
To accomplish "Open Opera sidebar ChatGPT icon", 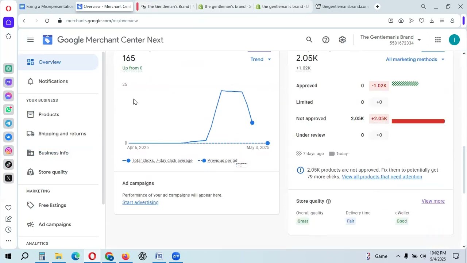I will [8, 69].
